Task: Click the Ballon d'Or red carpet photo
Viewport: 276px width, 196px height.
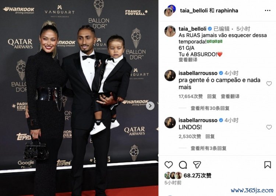Action: pyautogui.click(x=79, y=98)
